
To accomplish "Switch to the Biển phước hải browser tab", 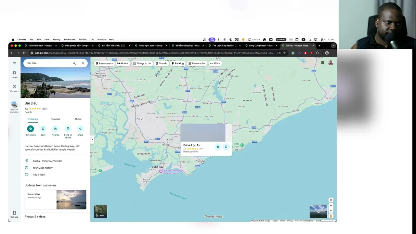I will (x=77, y=45).
